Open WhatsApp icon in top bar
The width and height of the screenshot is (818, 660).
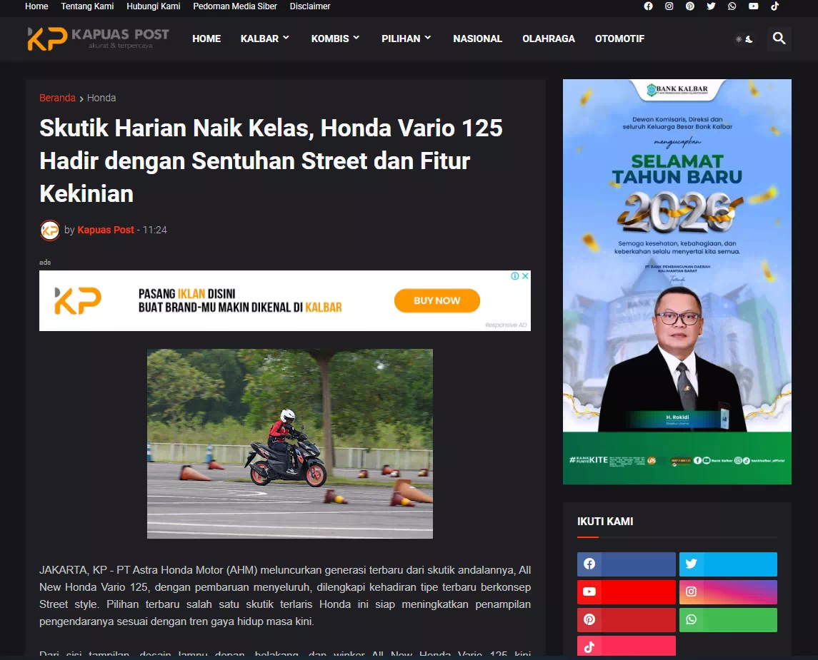tap(732, 6)
